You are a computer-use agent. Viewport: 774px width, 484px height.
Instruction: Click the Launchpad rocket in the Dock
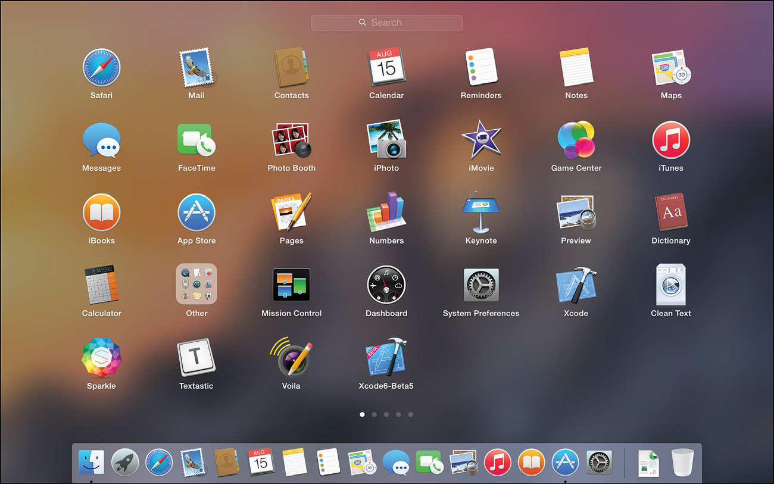125,462
